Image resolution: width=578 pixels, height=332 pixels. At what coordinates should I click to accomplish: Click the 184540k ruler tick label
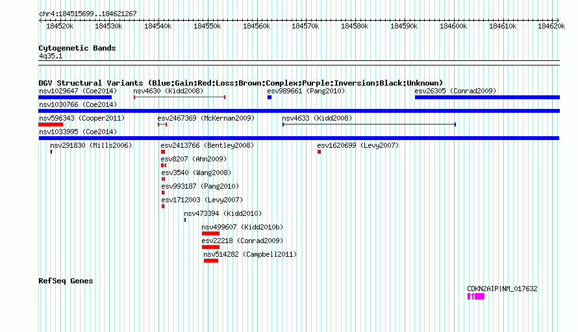pos(158,26)
